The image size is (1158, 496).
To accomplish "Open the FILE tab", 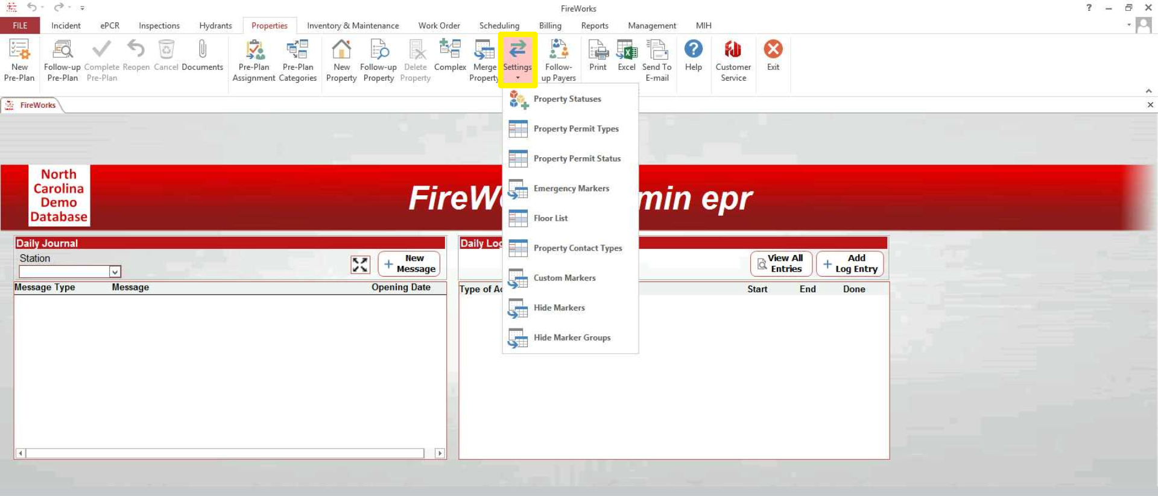I will click(20, 25).
